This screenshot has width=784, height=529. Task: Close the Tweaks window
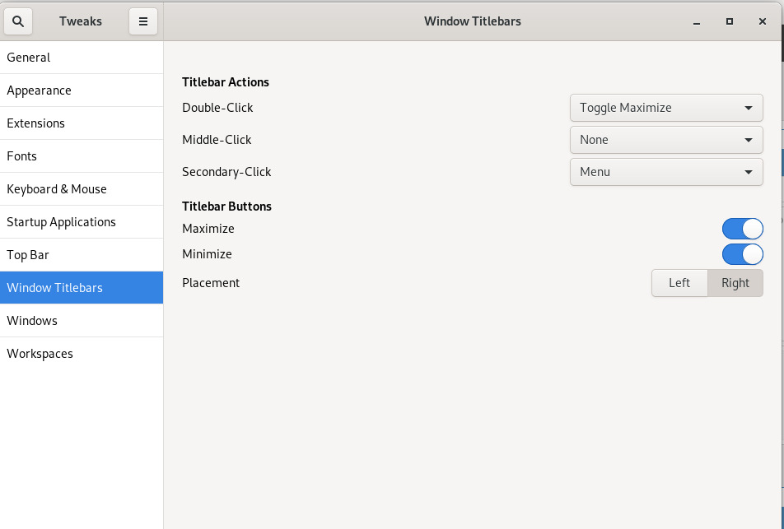(x=763, y=21)
